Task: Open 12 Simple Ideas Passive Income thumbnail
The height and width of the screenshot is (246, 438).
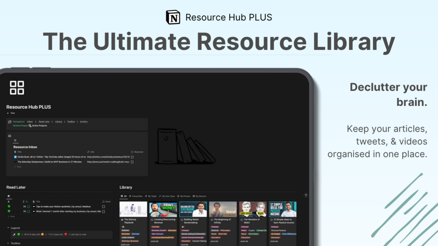Action: [283, 209]
